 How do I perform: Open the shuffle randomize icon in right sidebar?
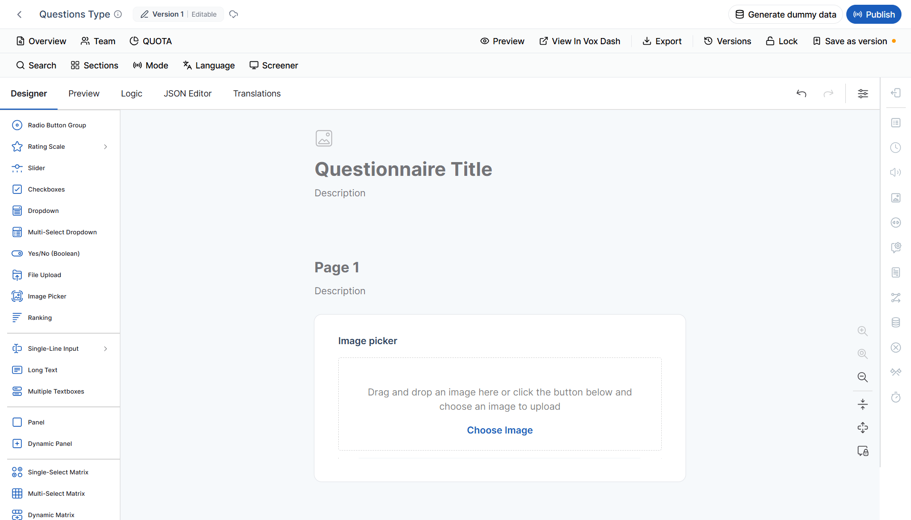pos(896,298)
